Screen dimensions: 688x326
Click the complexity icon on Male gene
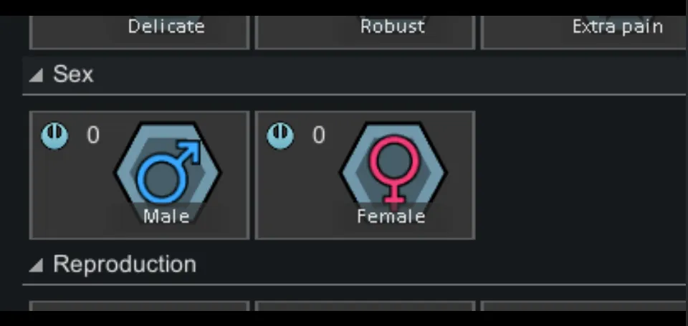click(x=55, y=136)
